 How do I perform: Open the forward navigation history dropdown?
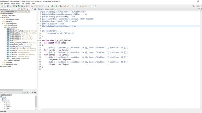click(92, 6)
